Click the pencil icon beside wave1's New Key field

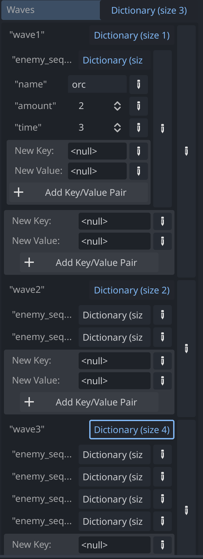pyautogui.click(x=138, y=151)
